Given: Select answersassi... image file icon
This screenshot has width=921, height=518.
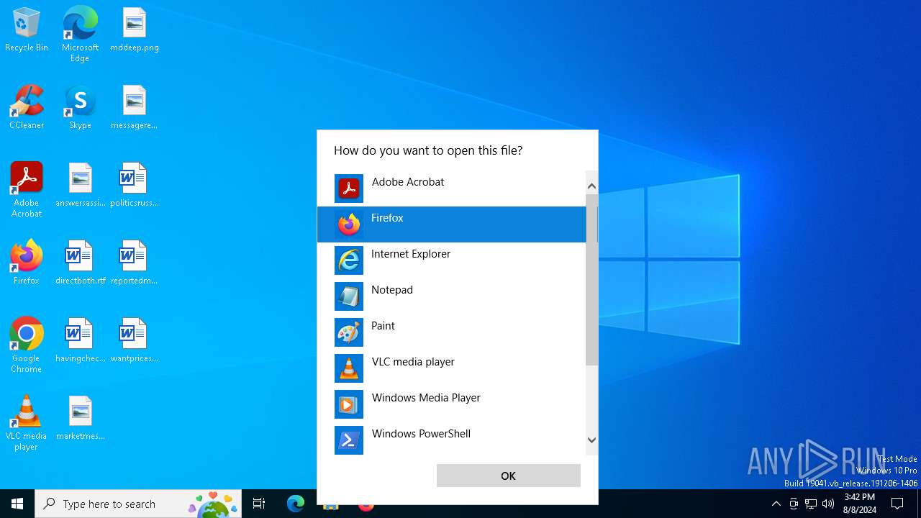Looking at the screenshot, I should click(x=80, y=186).
